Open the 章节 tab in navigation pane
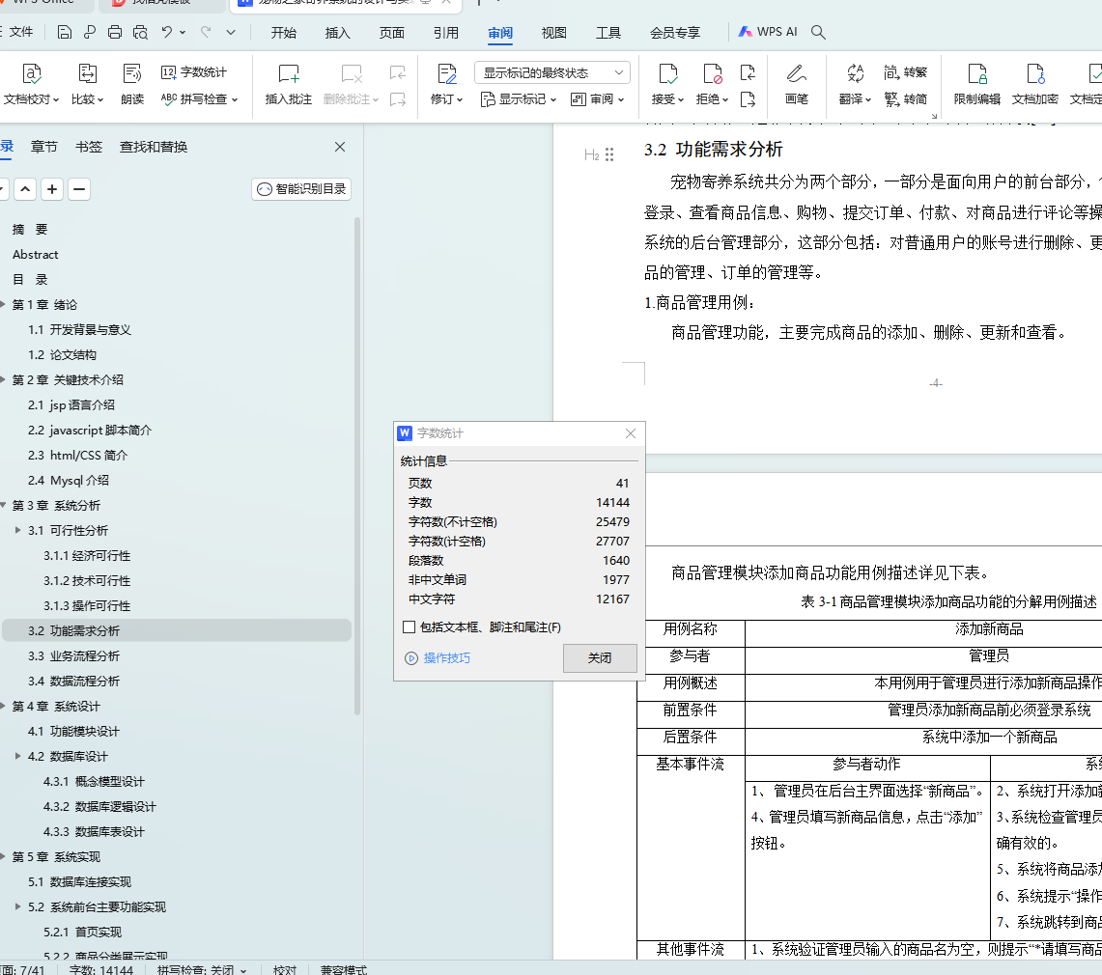The image size is (1102, 975). click(44, 147)
